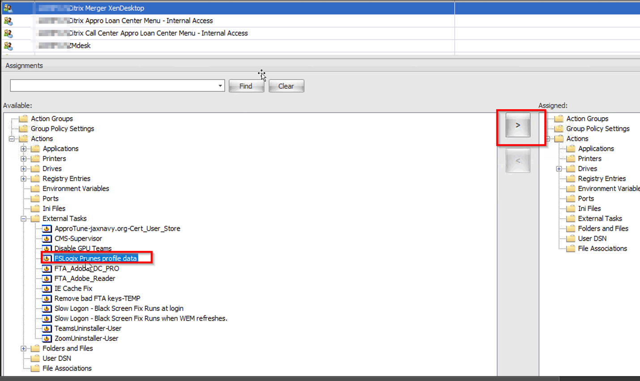Click Assigned Folders and Files folder icon

pyautogui.click(x=571, y=229)
